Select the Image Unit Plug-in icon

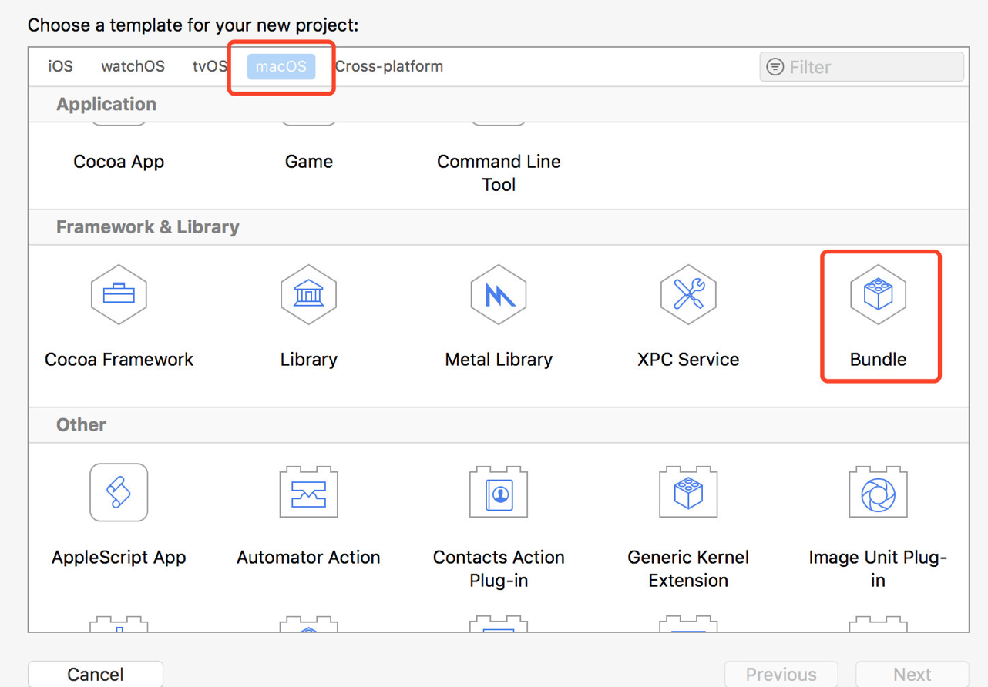pyautogui.click(x=878, y=493)
